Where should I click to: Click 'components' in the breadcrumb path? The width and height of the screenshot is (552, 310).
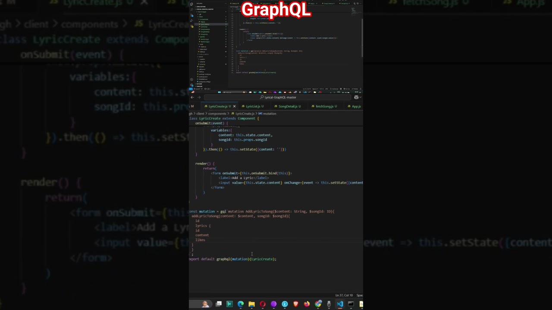(x=217, y=114)
